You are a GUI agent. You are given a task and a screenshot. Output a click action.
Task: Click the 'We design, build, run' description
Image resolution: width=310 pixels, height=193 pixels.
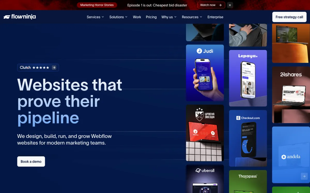[65, 139]
